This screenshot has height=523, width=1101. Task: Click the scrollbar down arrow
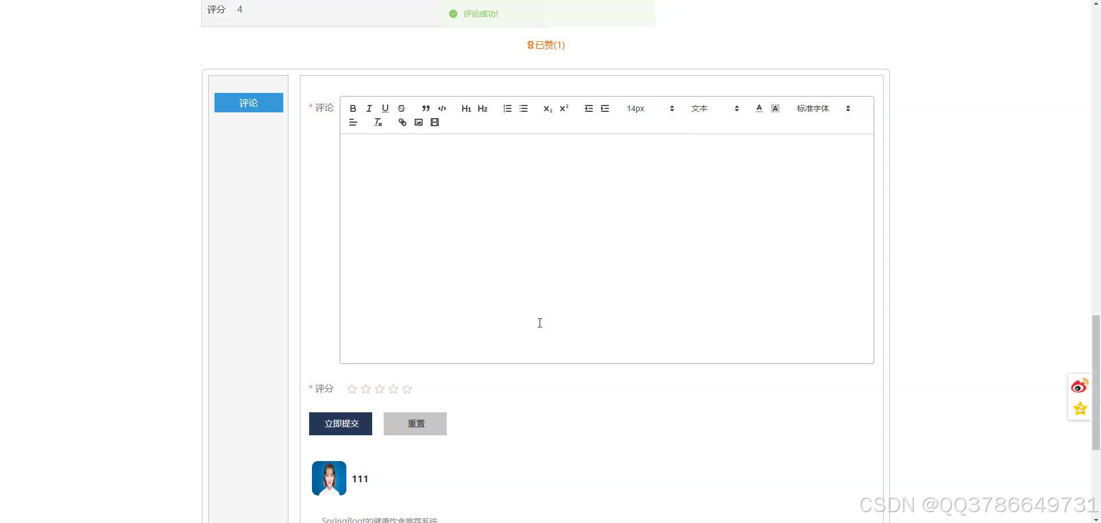(1096, 519)
